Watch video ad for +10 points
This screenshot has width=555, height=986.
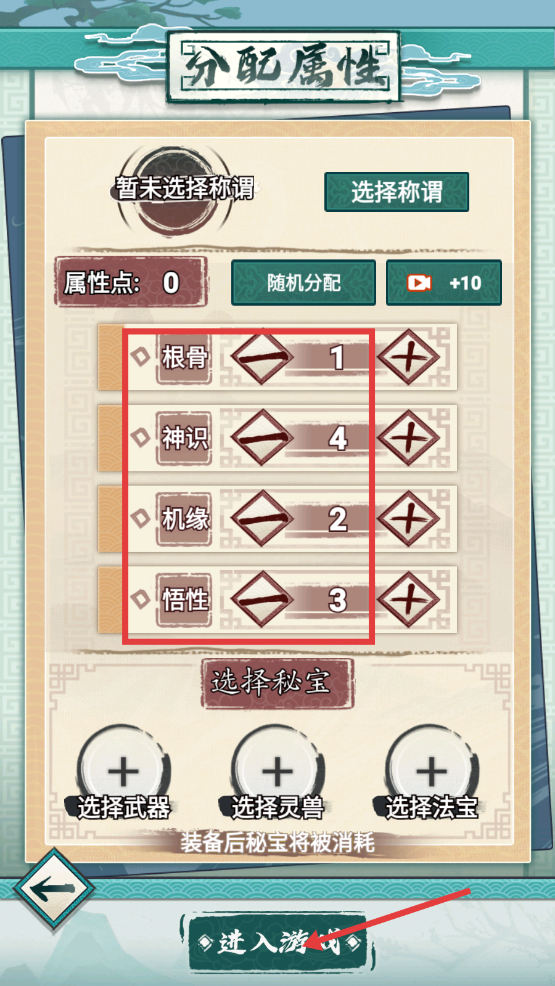[x=444, y=283]
